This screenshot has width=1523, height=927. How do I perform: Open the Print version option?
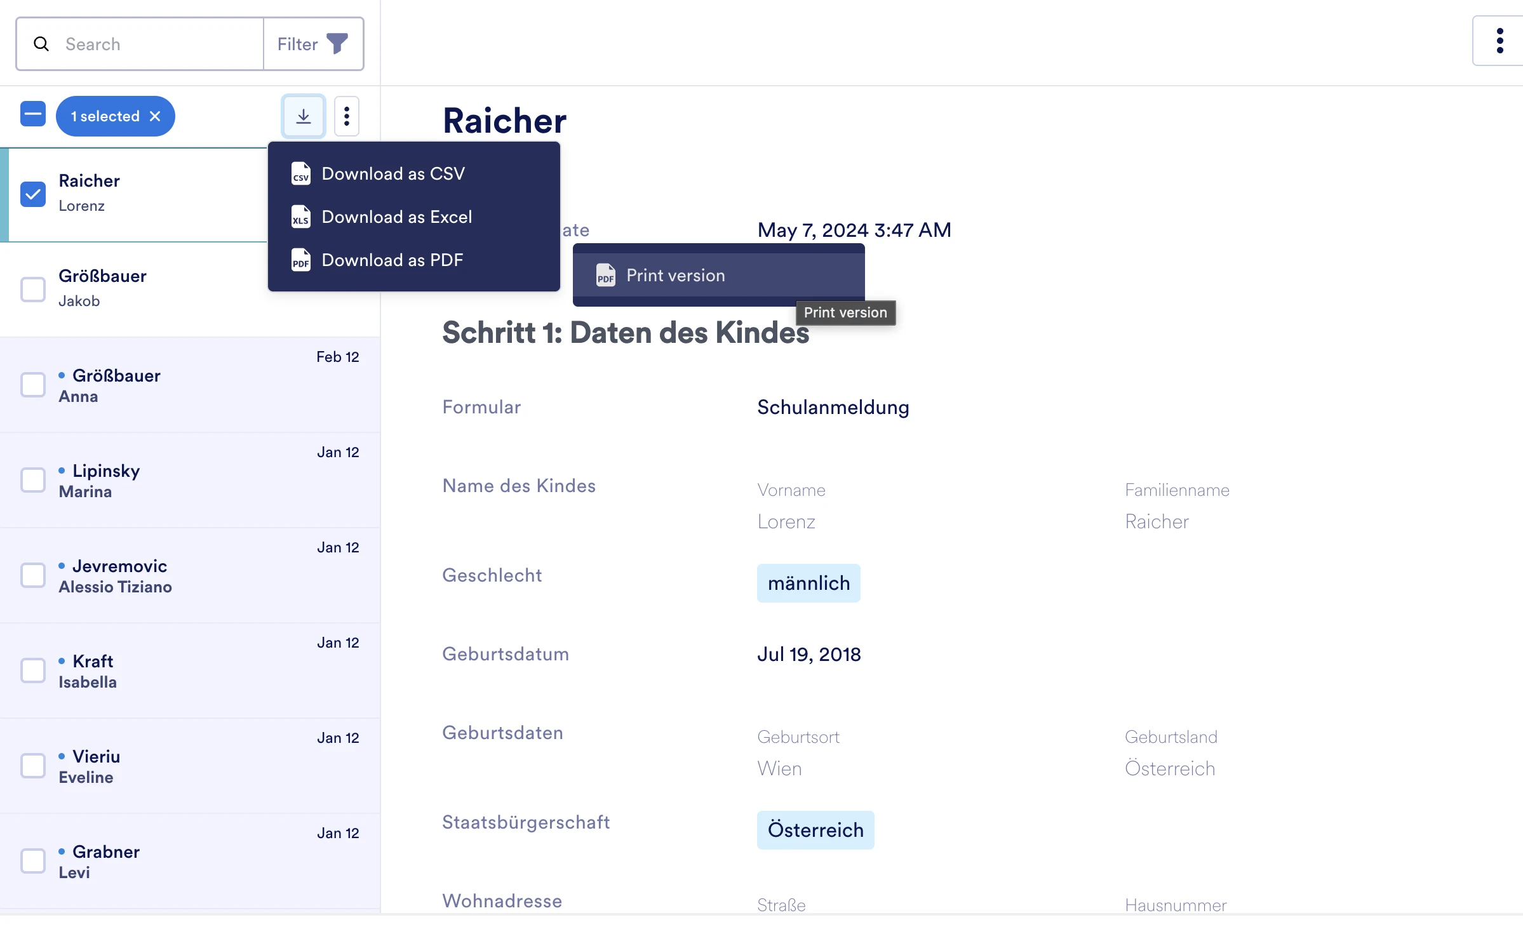676,275
